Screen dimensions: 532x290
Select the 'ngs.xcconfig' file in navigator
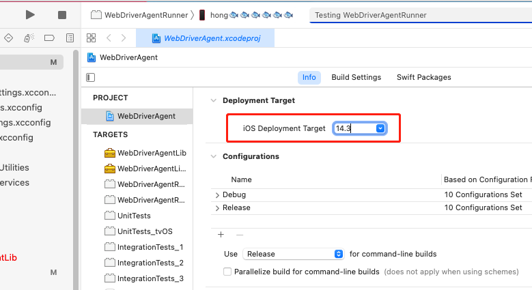[25, 122]
